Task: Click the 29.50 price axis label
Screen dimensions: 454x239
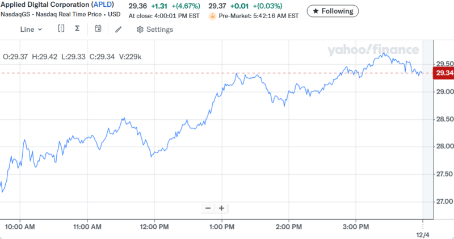Action: pyautogui.click(x=443, y=64)
